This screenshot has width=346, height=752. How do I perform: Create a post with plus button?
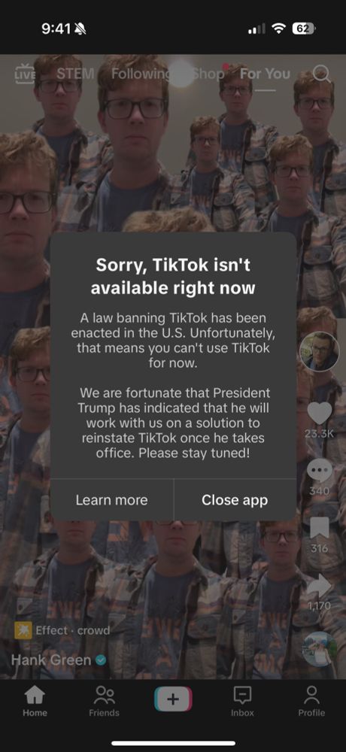[x=173, y=699]
